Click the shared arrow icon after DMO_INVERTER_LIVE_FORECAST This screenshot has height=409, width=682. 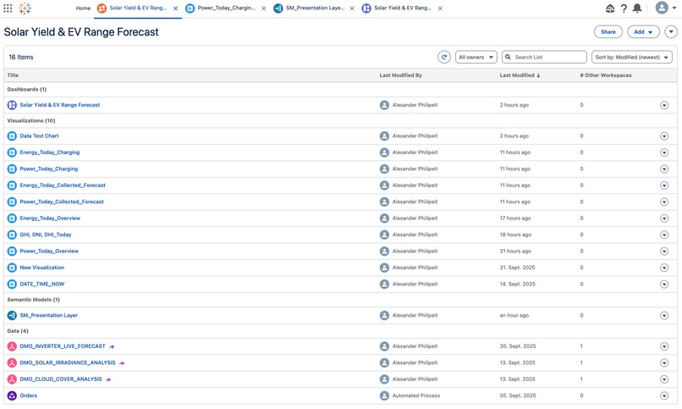point(112,347)
